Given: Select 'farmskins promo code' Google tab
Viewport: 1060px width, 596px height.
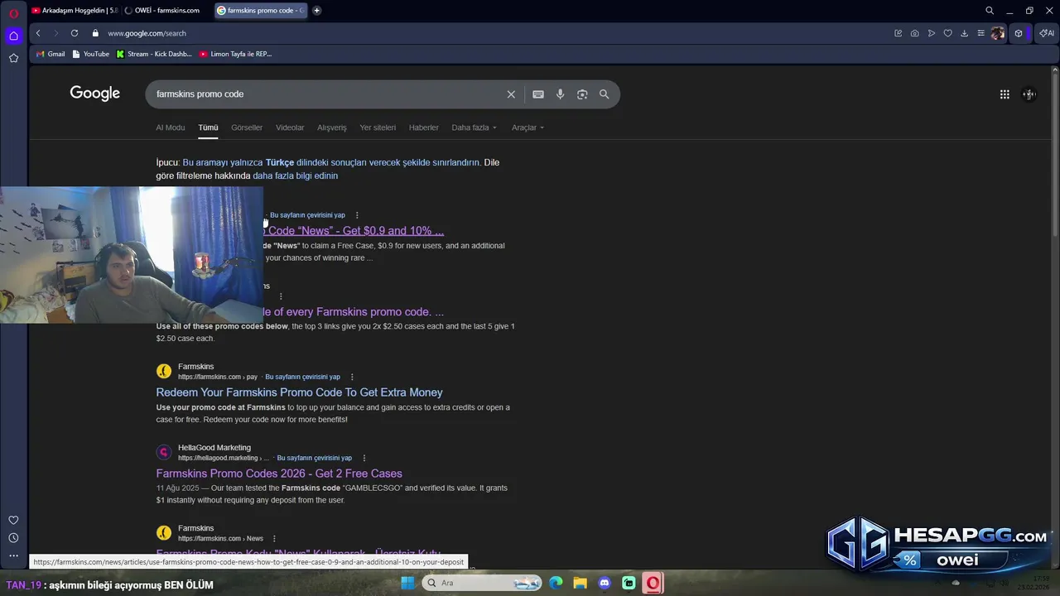Looking at the screenshot, I should point(260,11).
